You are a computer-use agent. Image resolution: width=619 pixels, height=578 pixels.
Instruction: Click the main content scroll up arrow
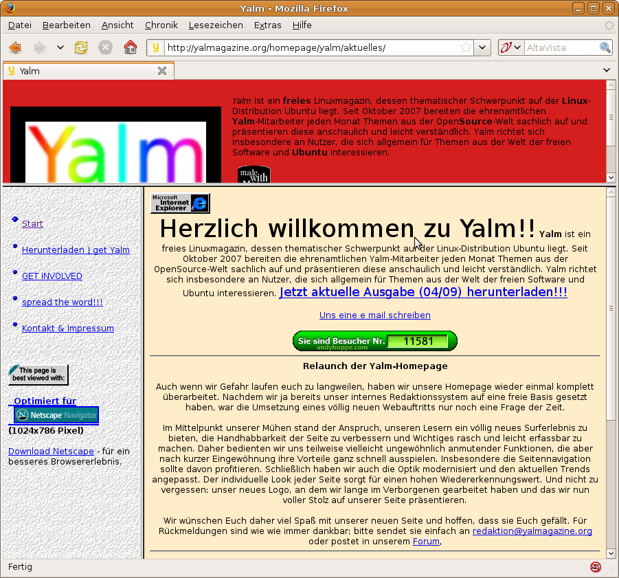(611, 192)
